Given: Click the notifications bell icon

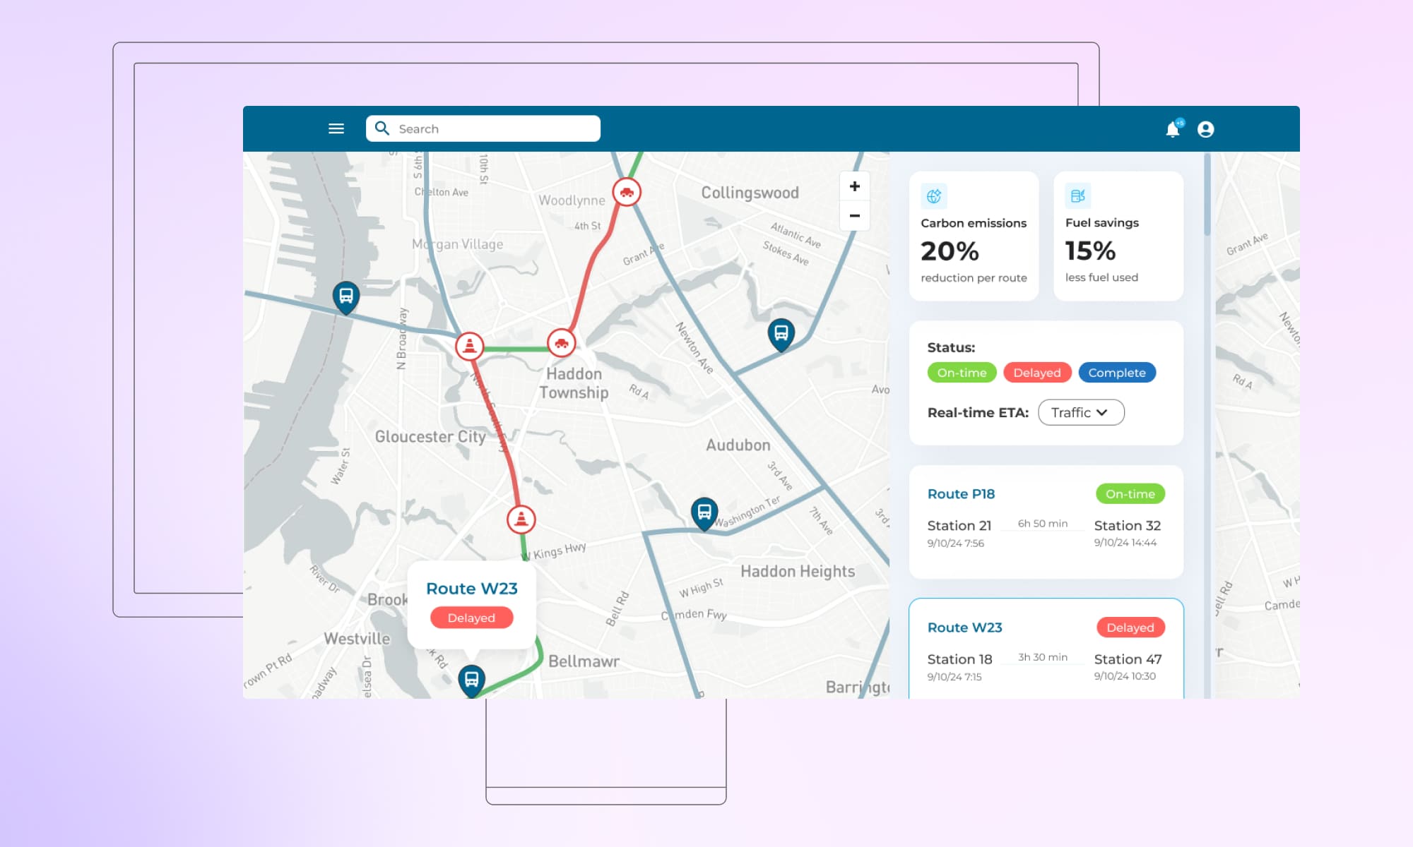Looking at the screenshot, I should click(1173, 129).
